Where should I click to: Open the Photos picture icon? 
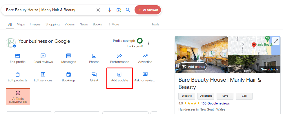pos(94,56)
